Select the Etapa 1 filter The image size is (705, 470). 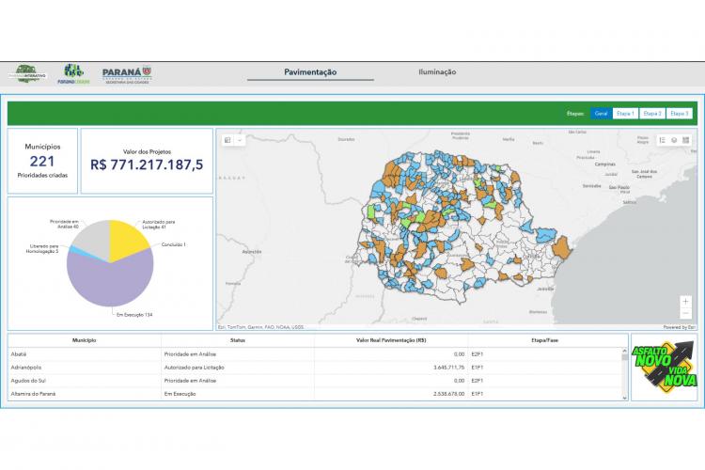pyautogui.click(x=624, y=114)
